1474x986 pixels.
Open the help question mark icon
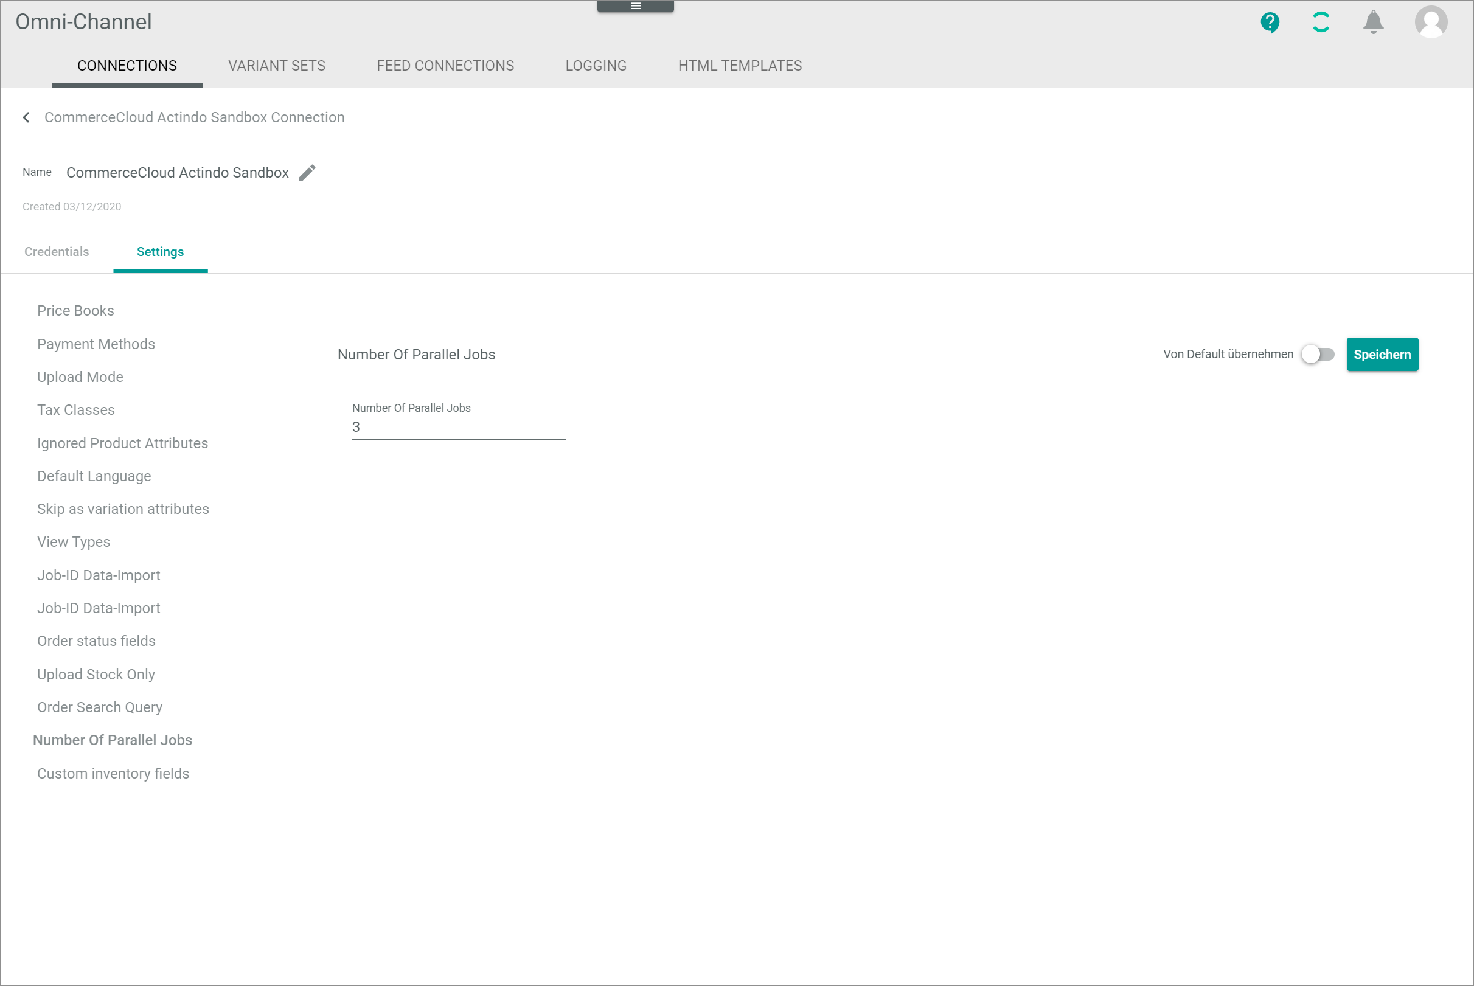tap(1270, 23)
